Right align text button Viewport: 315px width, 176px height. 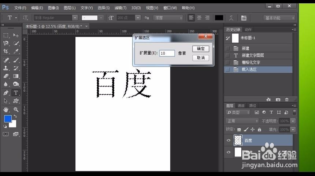coord(207,18)
